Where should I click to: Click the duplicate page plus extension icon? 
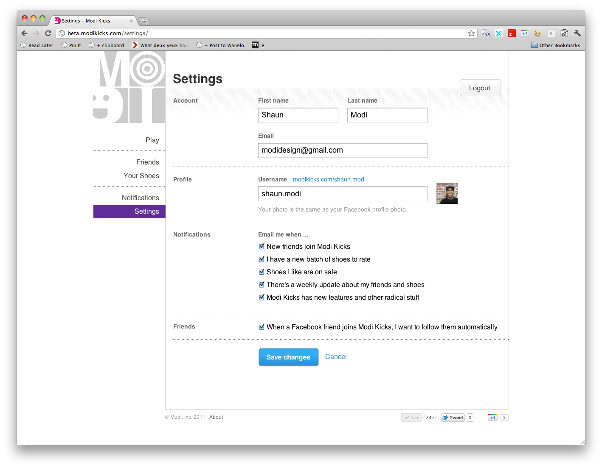pos(564,33)
